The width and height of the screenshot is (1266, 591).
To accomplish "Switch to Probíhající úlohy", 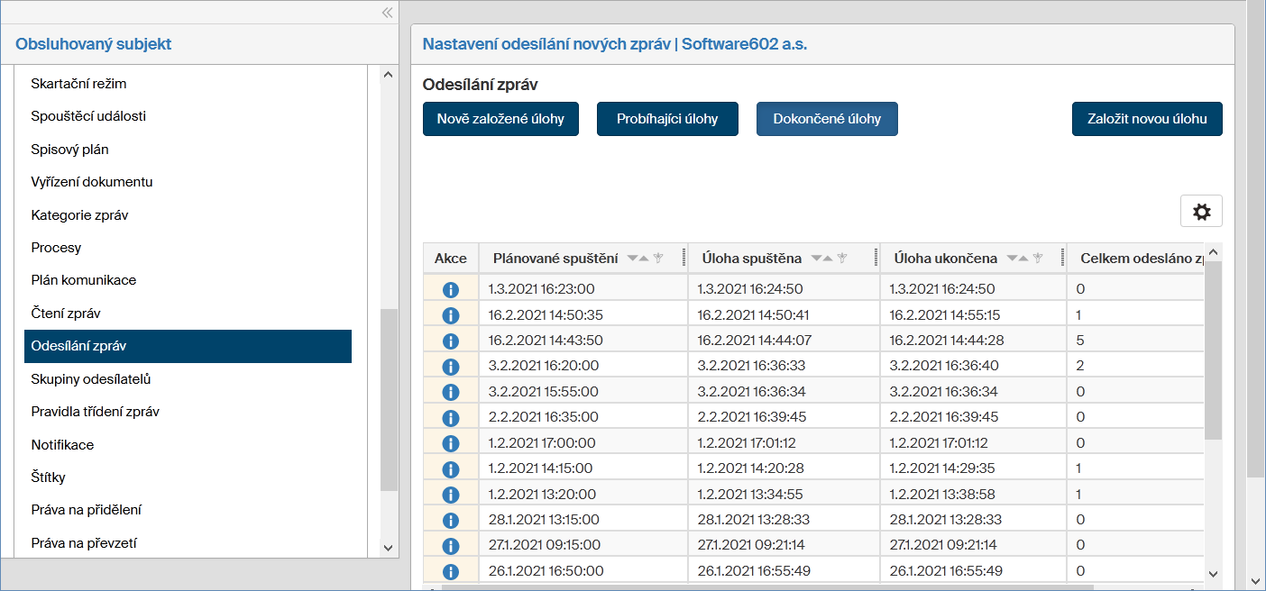I will pyautogui.click(x=667, y=119).
